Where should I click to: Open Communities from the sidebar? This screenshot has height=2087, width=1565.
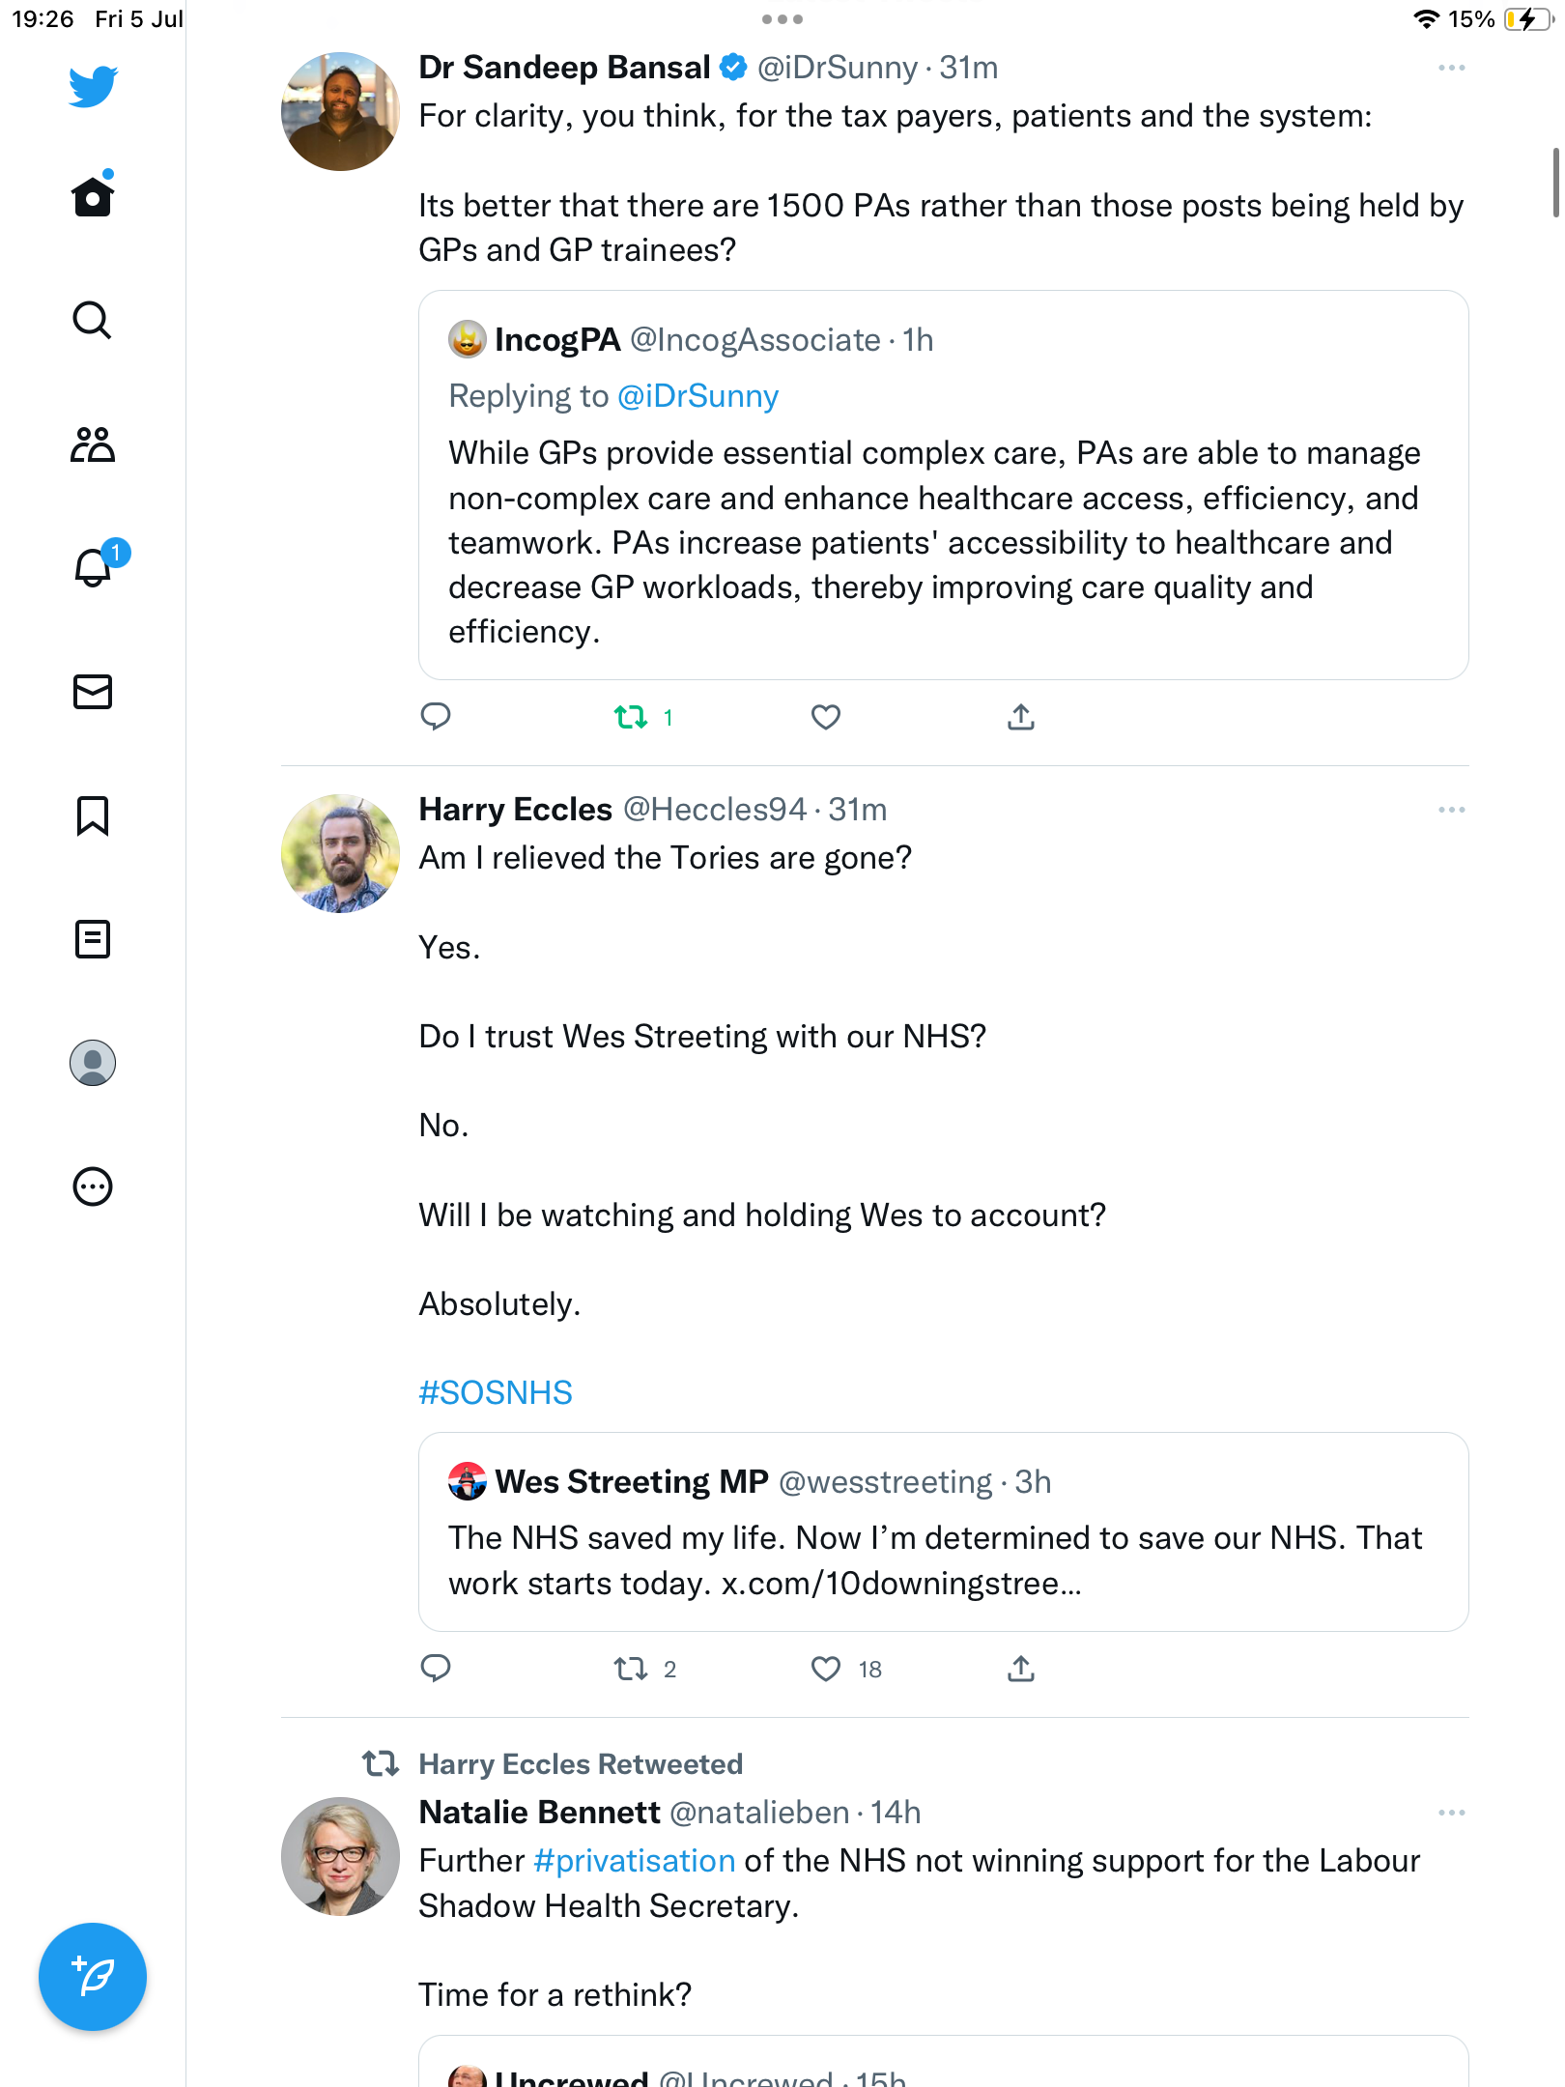click(93, 444)
